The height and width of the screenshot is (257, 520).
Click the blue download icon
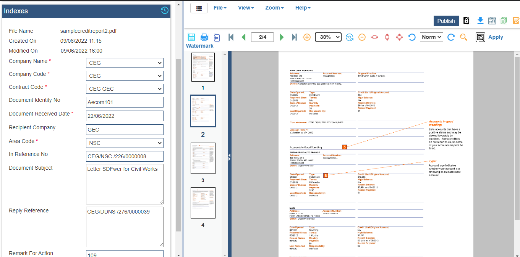480,21
